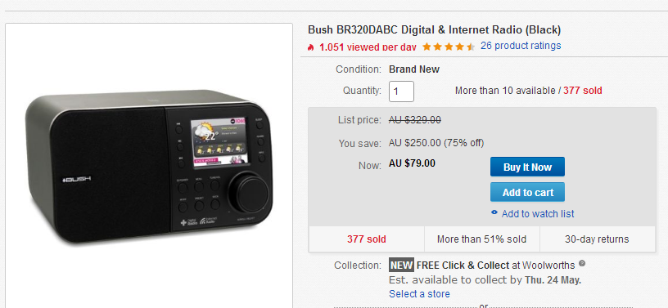Add item to watch list
This screenshot has height=308, width=668.
click(x=538, y=213)
